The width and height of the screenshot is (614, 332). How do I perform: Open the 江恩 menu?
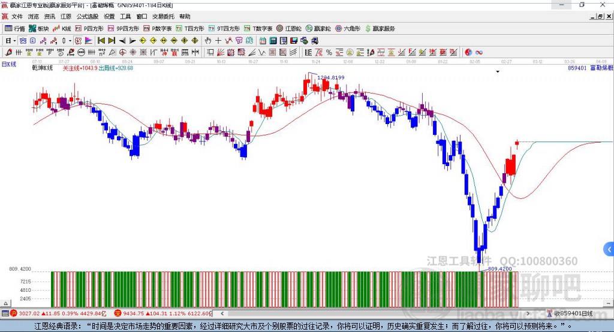point(66,16)
